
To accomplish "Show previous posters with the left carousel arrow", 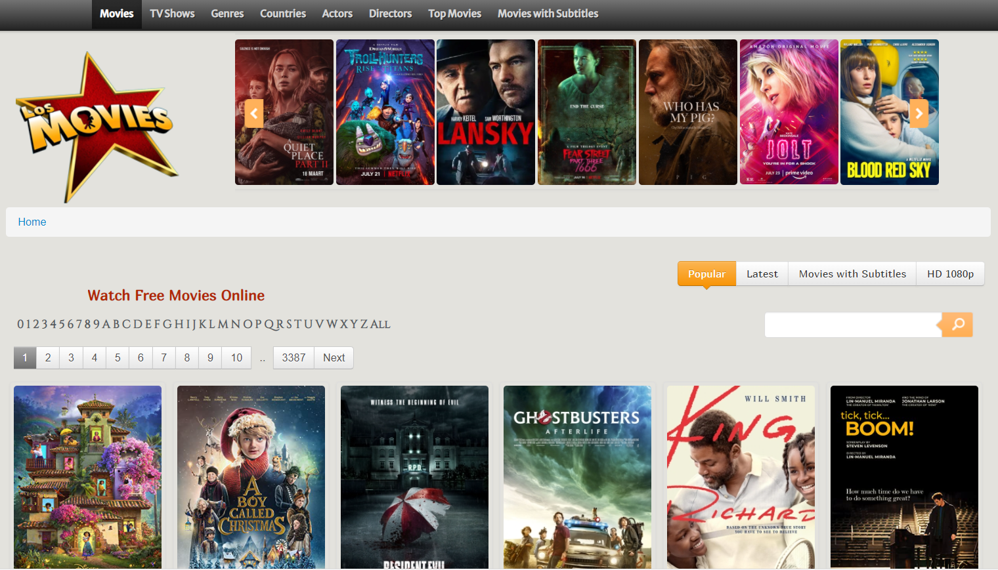I will click(x=254, y=113).
